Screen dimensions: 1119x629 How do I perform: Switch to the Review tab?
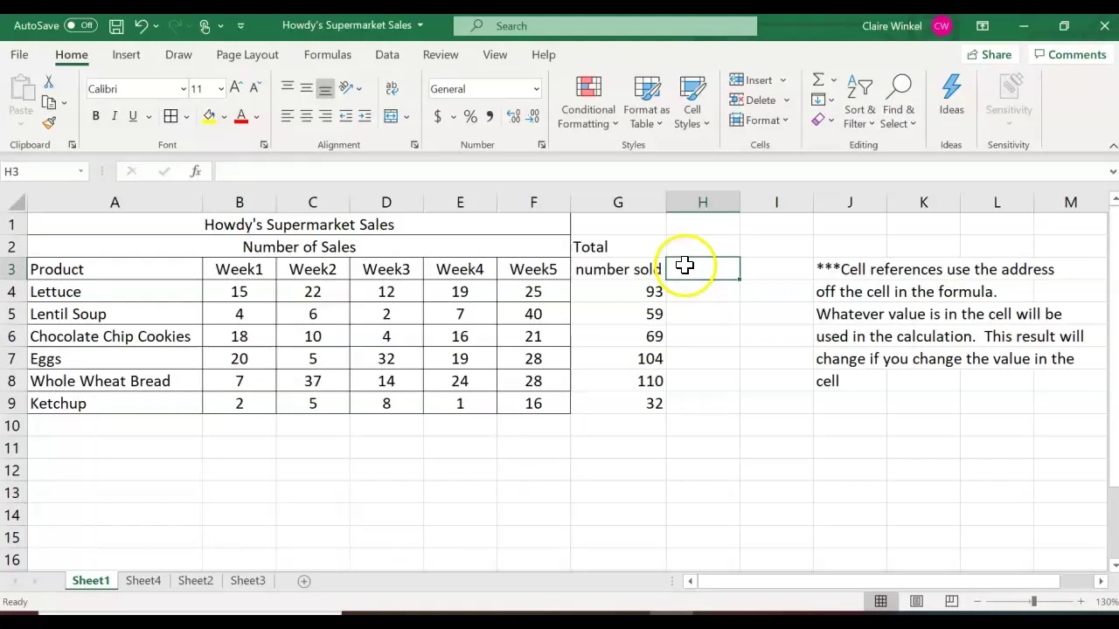click(441, 54)
